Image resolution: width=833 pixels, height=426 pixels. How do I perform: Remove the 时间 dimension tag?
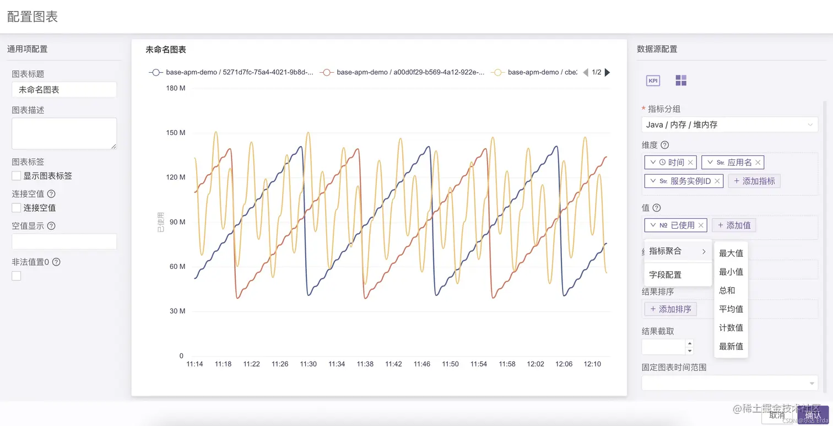pyautogui.click(x=690, y=163)
